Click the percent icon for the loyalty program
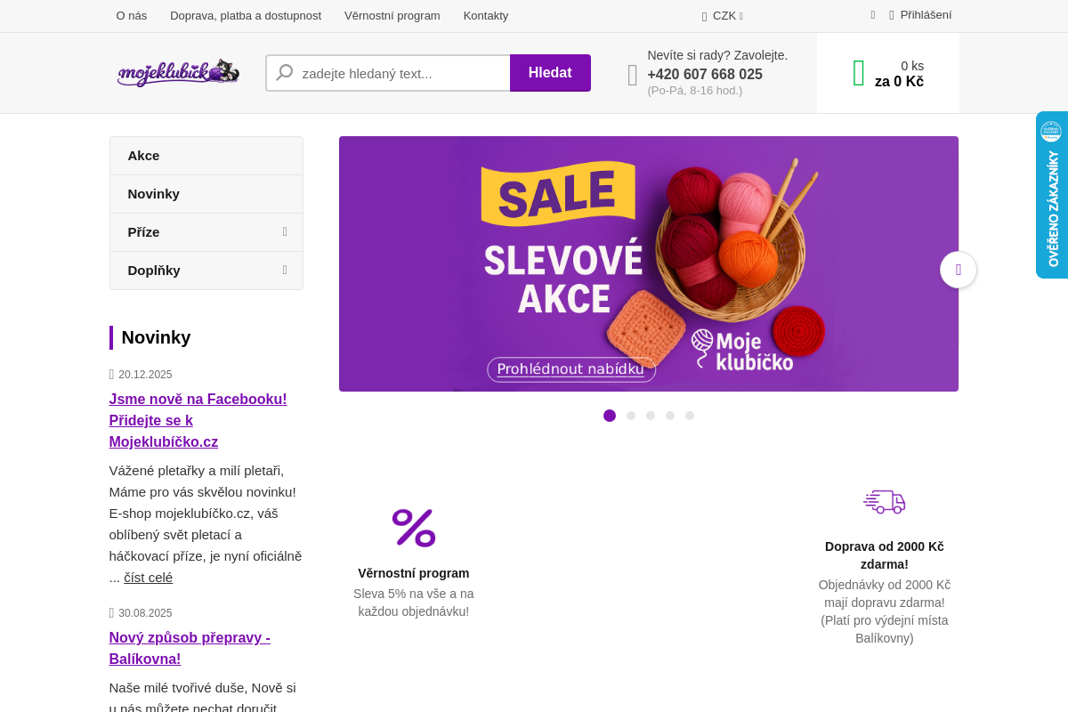Image resolution: width=1068 pixels, height=712 pixels. pos(413,527)
